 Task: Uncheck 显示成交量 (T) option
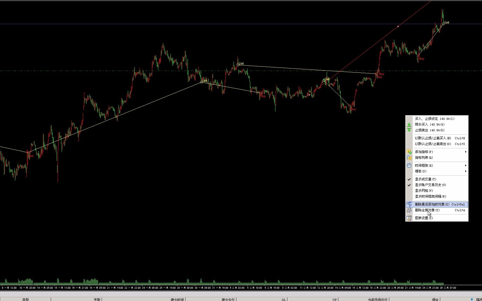click(437, 179)
